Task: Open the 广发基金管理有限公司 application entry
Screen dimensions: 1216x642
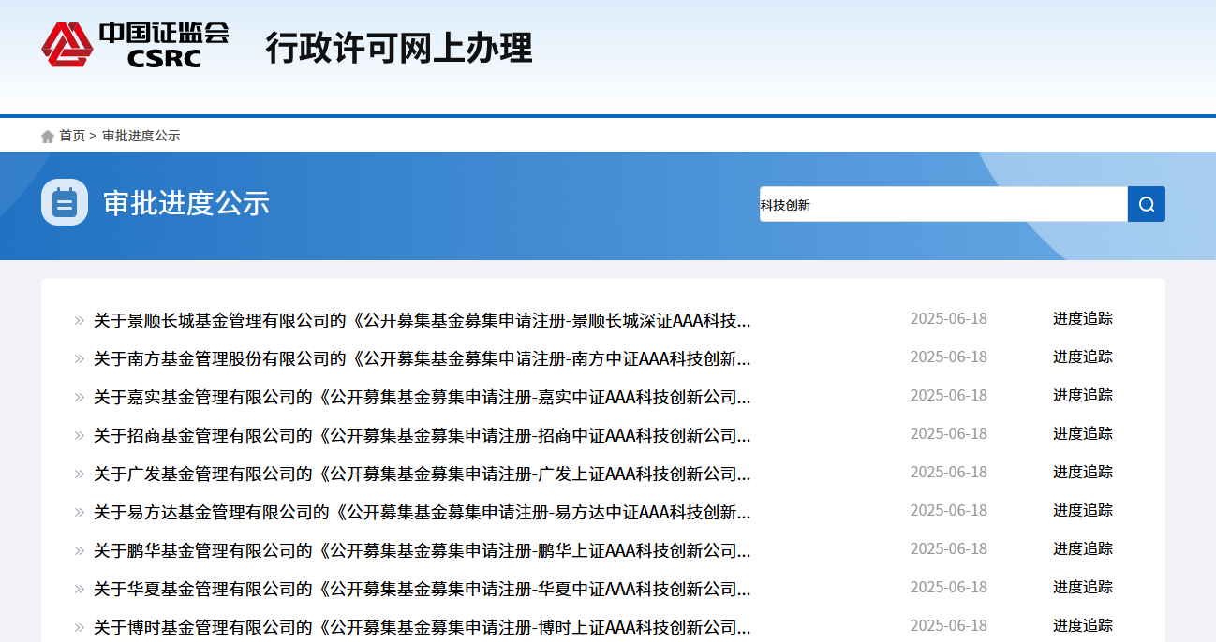Action: (423, 474)
